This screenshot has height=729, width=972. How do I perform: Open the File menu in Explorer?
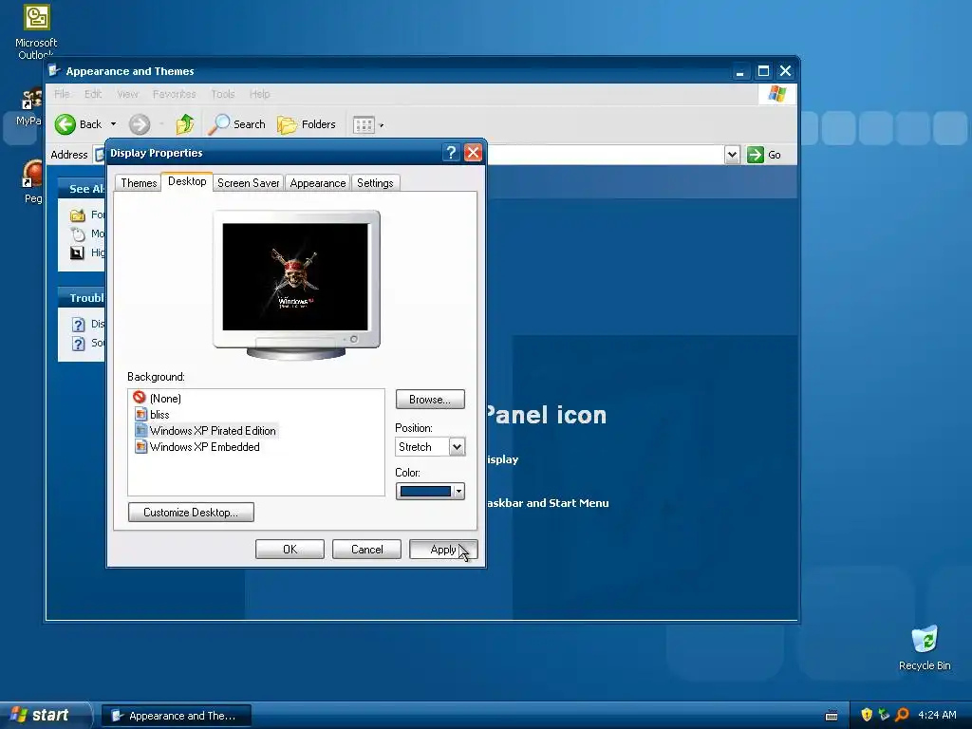point(62,94)
